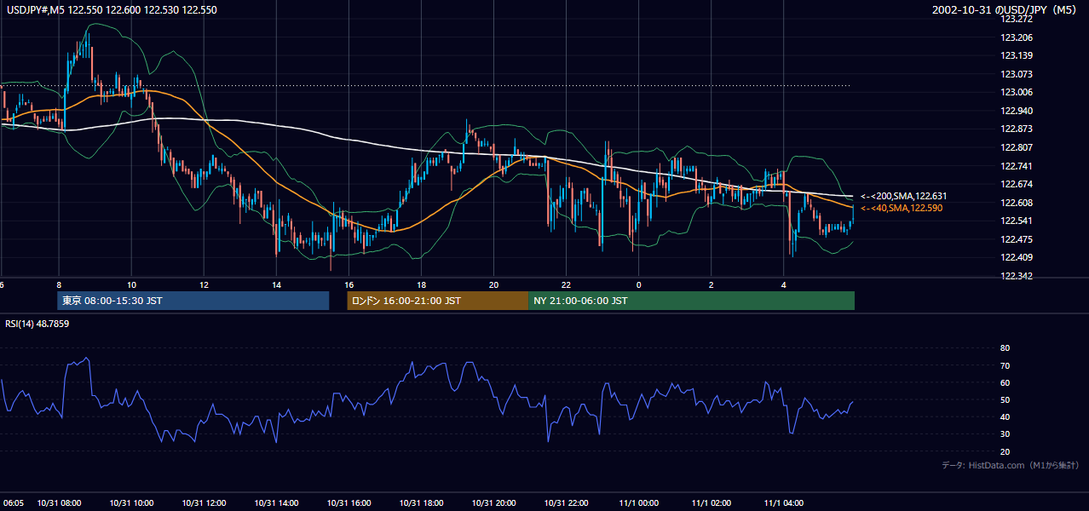1089x511 pixels.
Task: Click RSI scale value 80
Action: click(1005, 348)
